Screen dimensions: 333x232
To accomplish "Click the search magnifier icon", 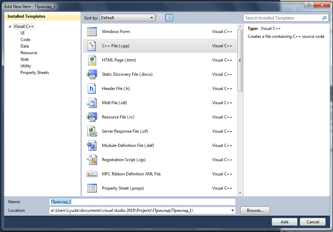I will pyautogui.click(x=324, y=18).
